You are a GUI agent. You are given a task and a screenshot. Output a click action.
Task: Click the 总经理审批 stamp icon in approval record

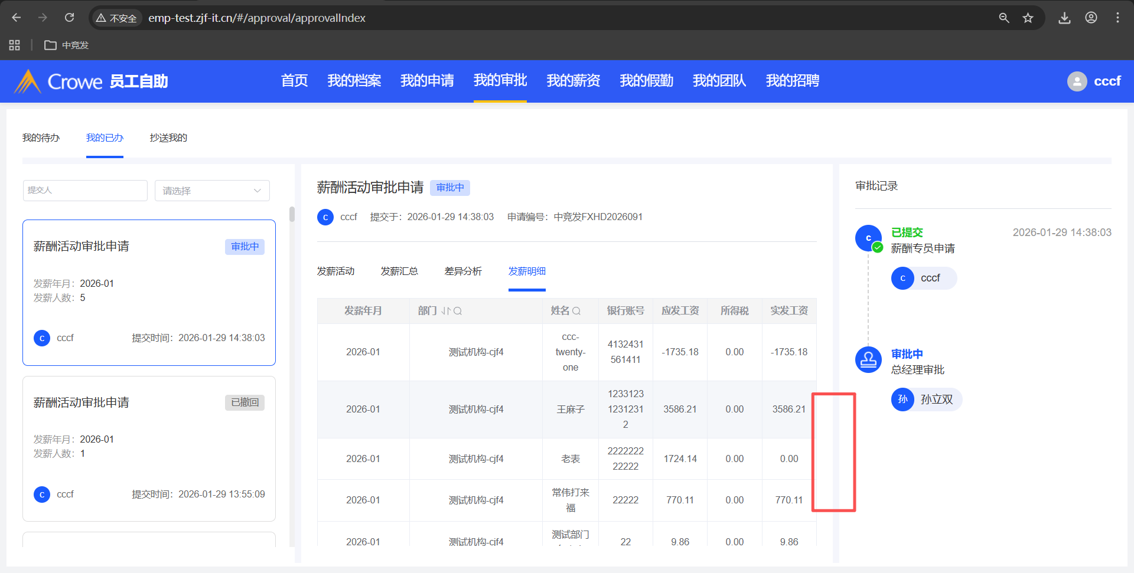[x=868, y=359]
